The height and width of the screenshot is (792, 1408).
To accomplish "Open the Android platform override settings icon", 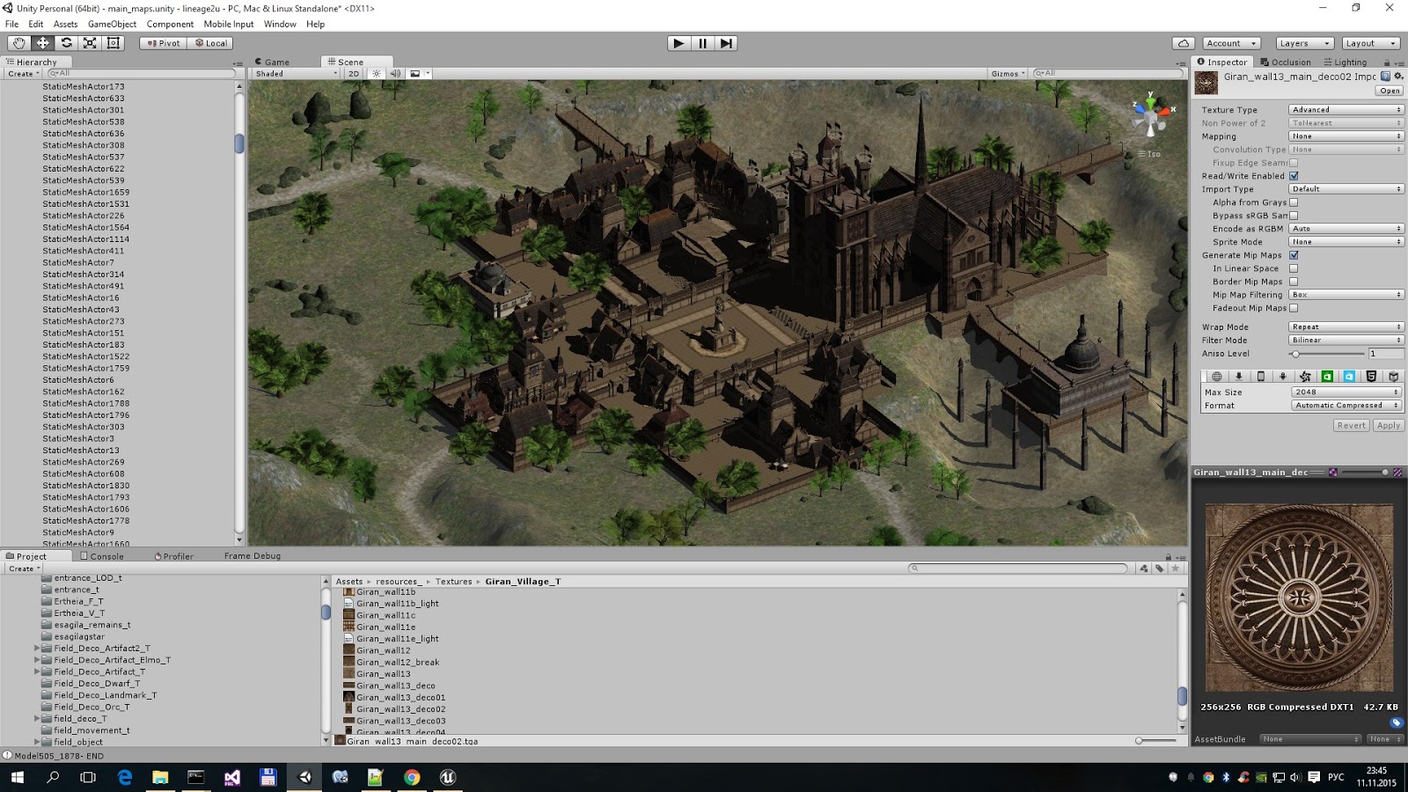I will pyautogui.click(x=1283, y=377).
